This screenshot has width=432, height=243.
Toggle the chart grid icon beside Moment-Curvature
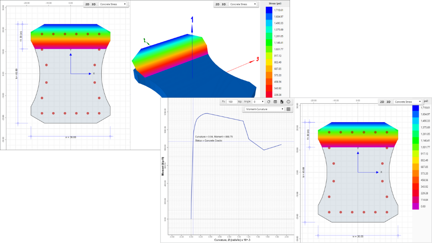288,109
